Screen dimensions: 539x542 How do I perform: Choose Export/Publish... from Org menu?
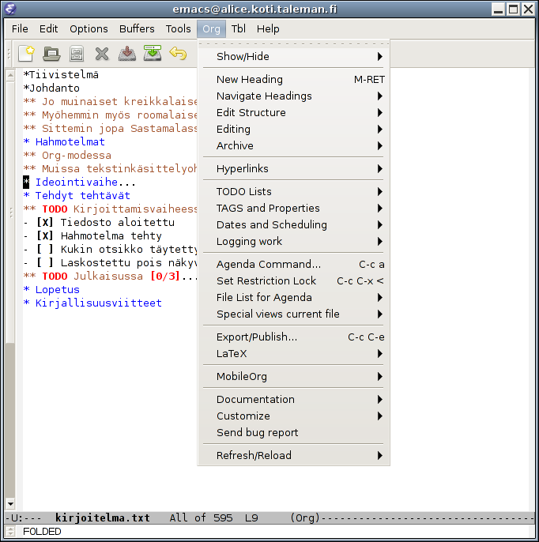[293, 337]
